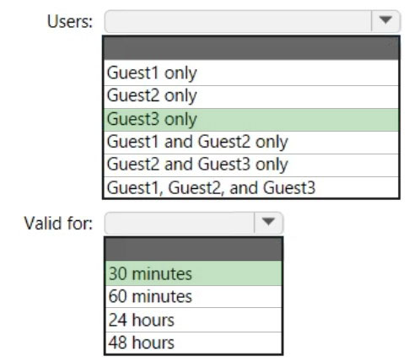The width and height of the screenshot is (409, 362).
Task: Open the Users dropdown arrow
Action: [x=385, y=21]
